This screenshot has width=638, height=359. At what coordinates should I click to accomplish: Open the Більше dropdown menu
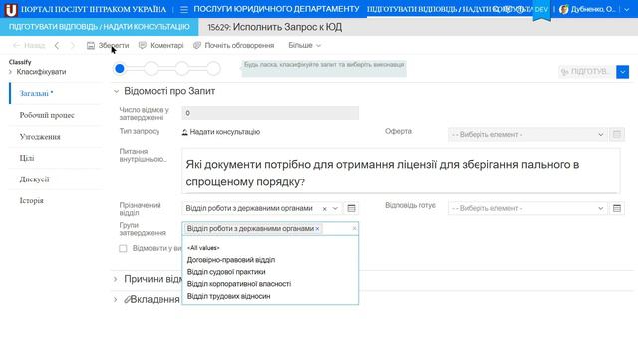(x=304, y=45)
